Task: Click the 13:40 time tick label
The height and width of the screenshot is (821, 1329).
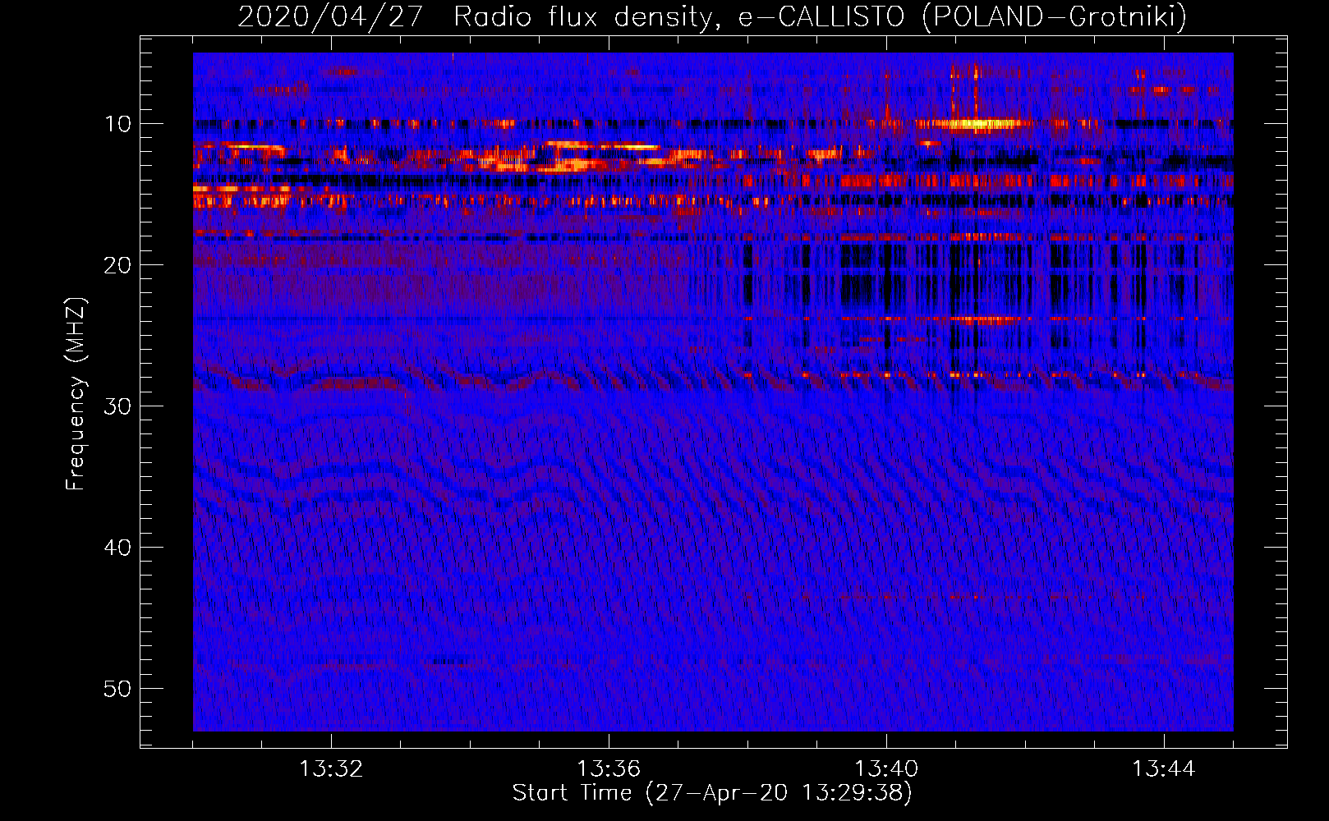Action: [x=886, y=769]
